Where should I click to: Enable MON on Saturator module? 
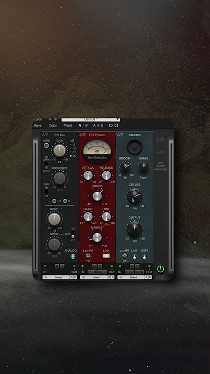[139, 272]
